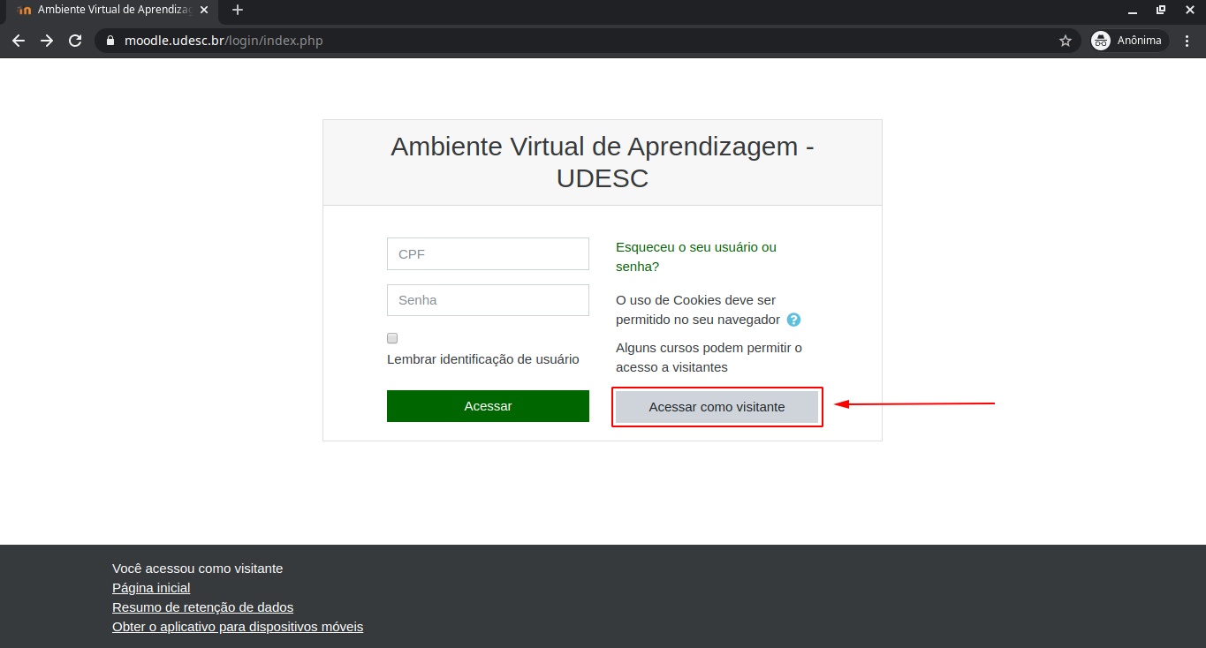Screen dimensions: 1206x648
Task: Open a new tab with the plus button
Action: (237, 11)
